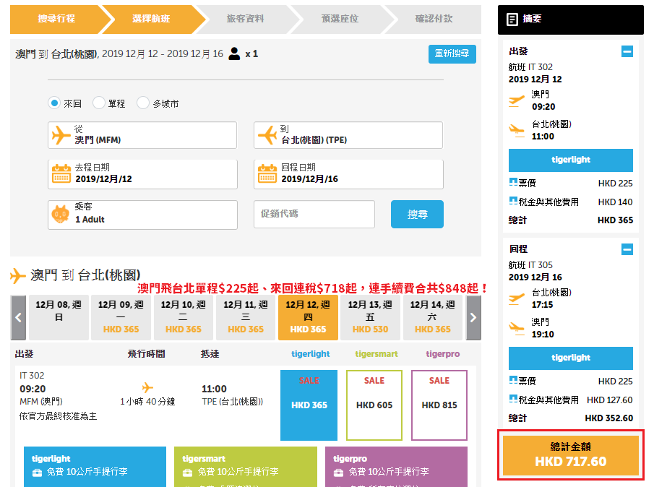Go to the 預選座位 step
654x487 pixels.
click(x=340, y=19)
